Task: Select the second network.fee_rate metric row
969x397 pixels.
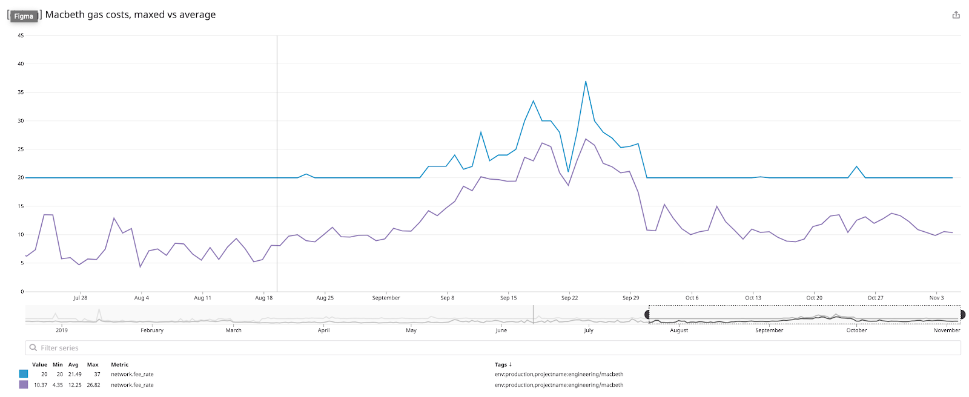Action: click(132, 385)
